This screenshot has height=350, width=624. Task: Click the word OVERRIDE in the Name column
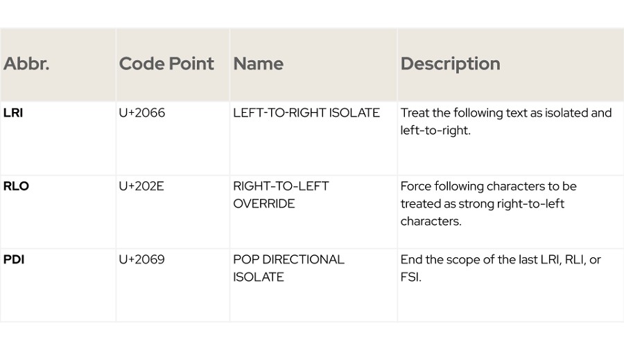tap(263, 204)
